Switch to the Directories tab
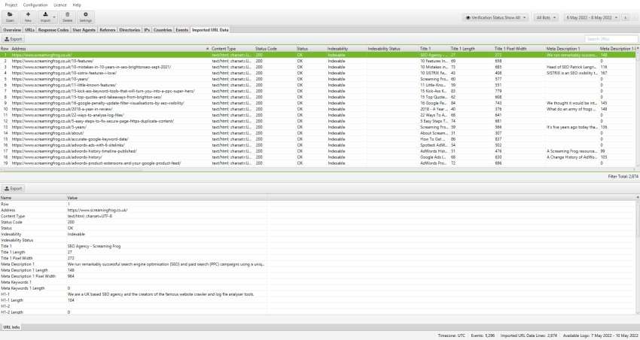The width and height of the screenshot is (640, 340). (130, 30)
